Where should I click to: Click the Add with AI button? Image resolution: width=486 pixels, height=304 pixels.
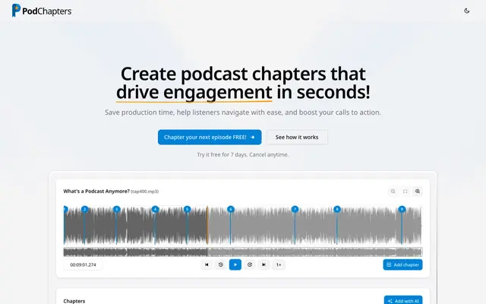click(x=403, y=300)
